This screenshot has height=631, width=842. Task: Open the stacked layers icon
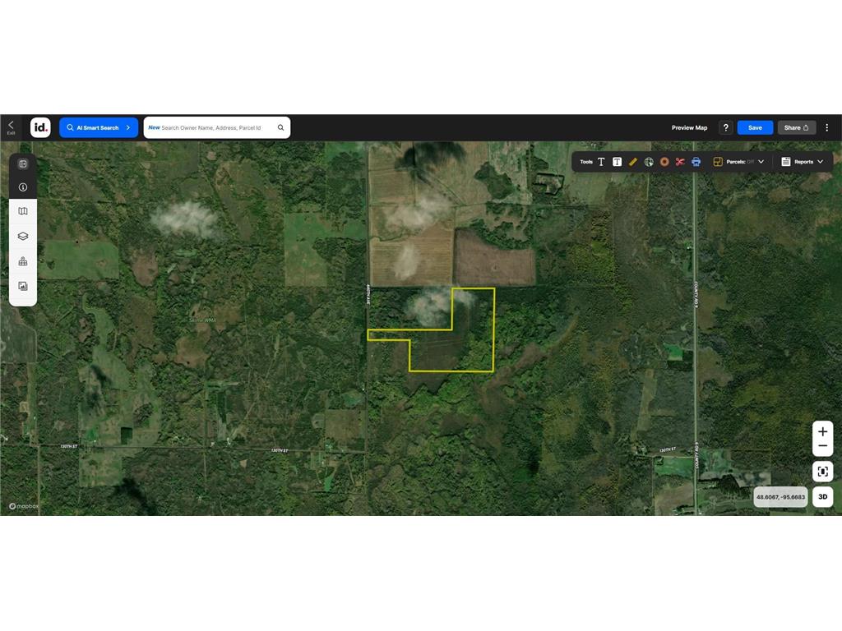pyautogui.click(x=23, y=236)
